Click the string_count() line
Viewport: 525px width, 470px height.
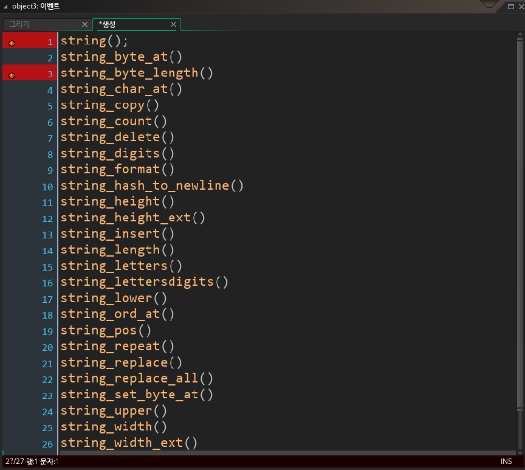114,121
